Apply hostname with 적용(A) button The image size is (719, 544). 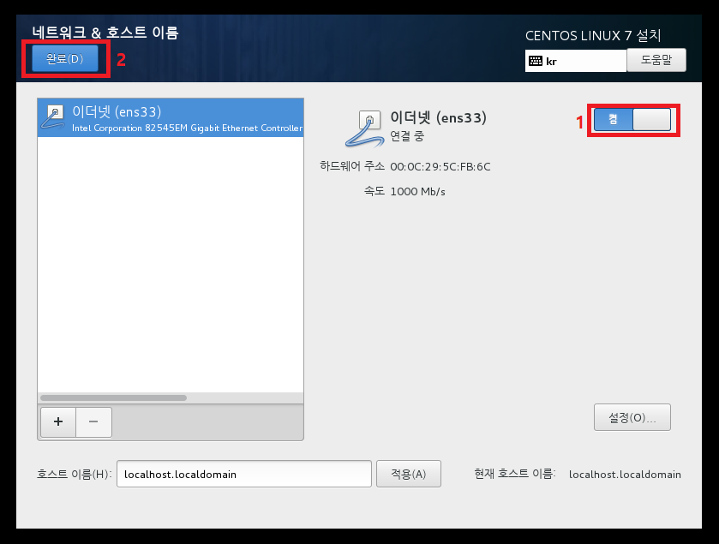tap(408, 474)
